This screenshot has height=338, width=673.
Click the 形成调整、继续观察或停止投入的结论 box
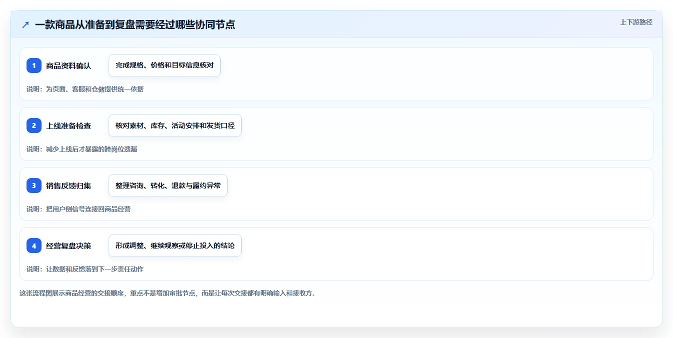click(x=175, y=245)
